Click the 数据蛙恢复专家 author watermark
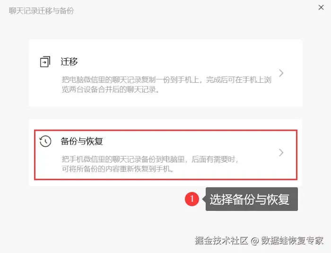The width and height of the screenshot is (331, 253). coord(292,240)
